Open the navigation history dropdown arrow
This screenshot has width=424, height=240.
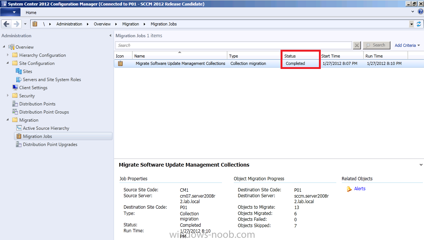(25, 24)
